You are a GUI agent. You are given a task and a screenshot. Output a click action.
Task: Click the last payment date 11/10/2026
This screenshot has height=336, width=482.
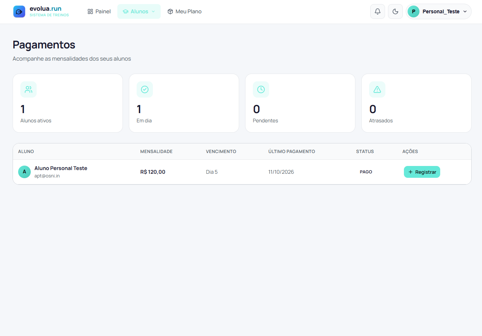pos(281,172)
